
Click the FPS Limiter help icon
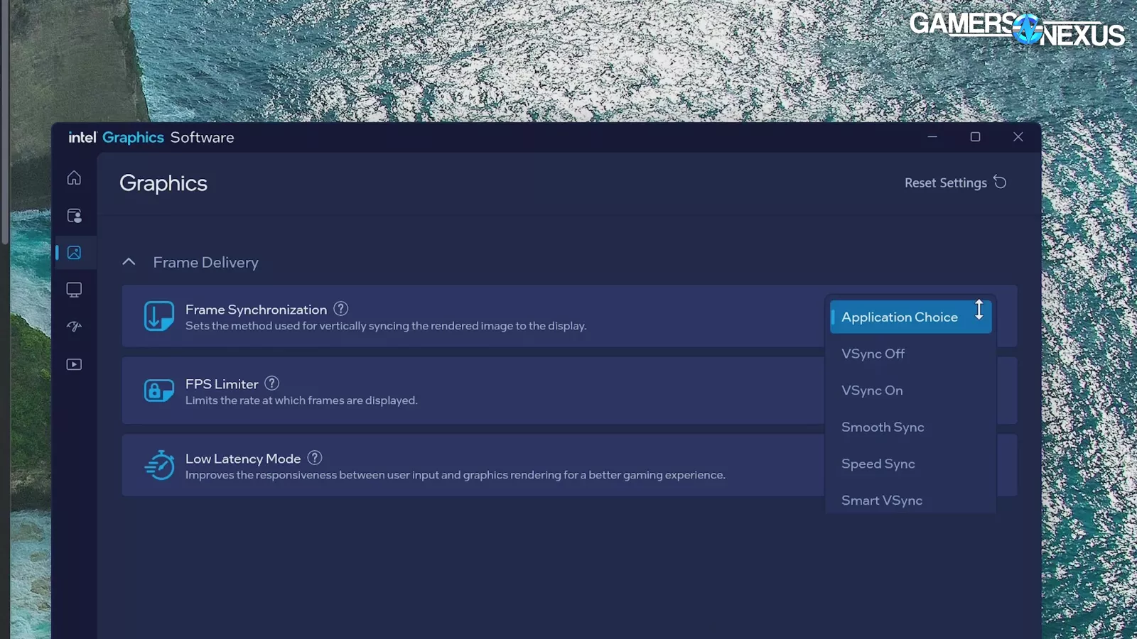coord(271,383)
